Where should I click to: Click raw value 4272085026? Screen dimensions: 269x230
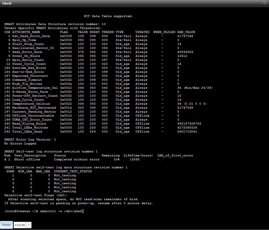point(187,128)
